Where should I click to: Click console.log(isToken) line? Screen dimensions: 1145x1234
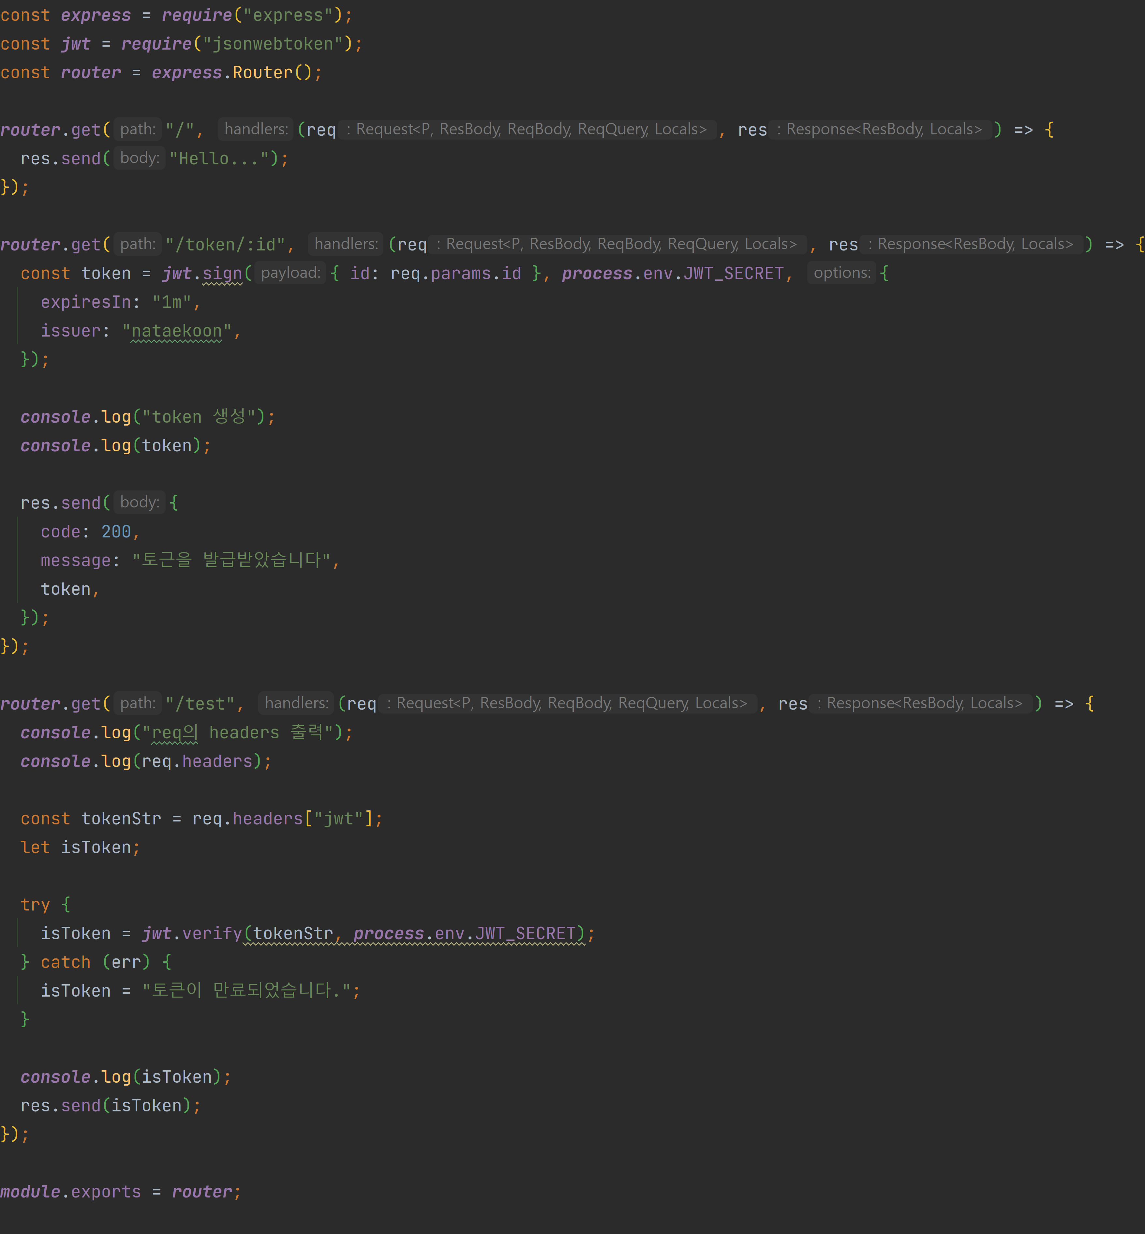126,1076
